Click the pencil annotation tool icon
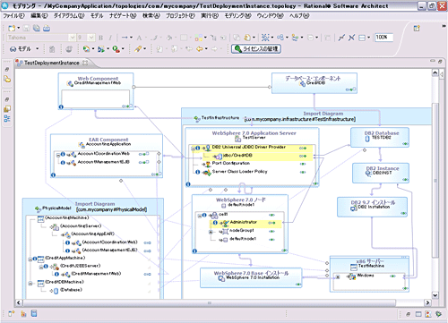The image size is (448, 323). pyautogui.click(x=138, y=49)
